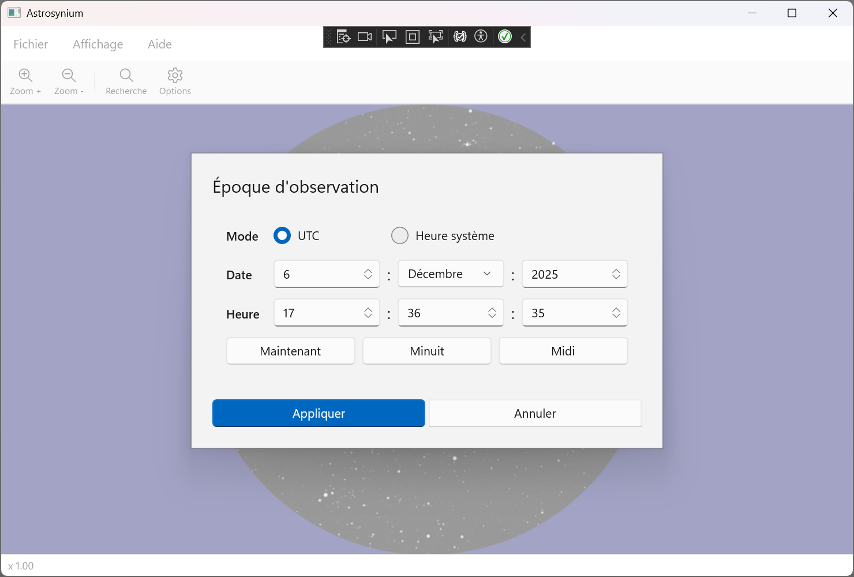Open Live Visual Tree from debug toolbar
This screenshot has height=577, width=854.
coord(343,37)
